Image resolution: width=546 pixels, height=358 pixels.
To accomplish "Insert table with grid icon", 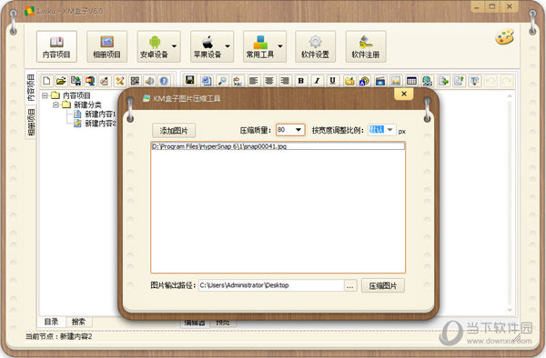I will (411, 81).
